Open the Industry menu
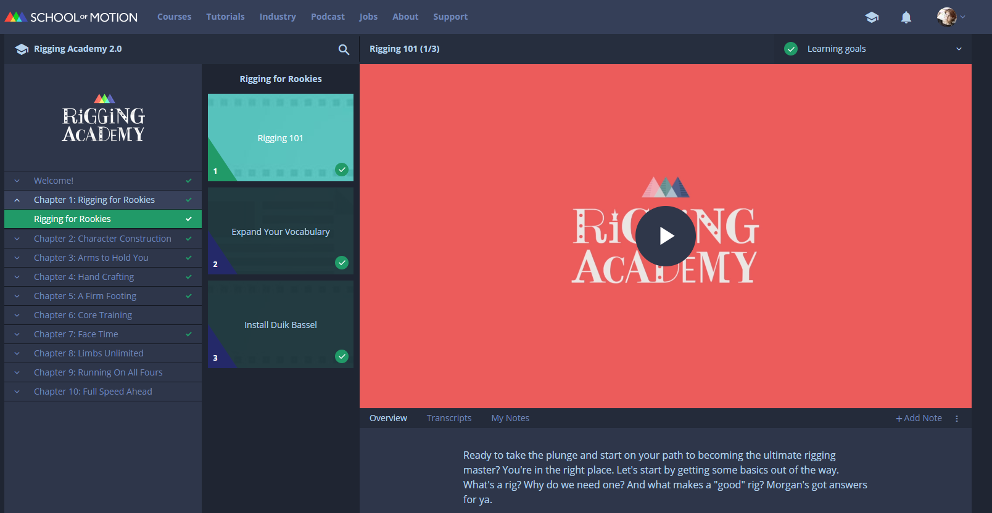 tap(278, 17)
